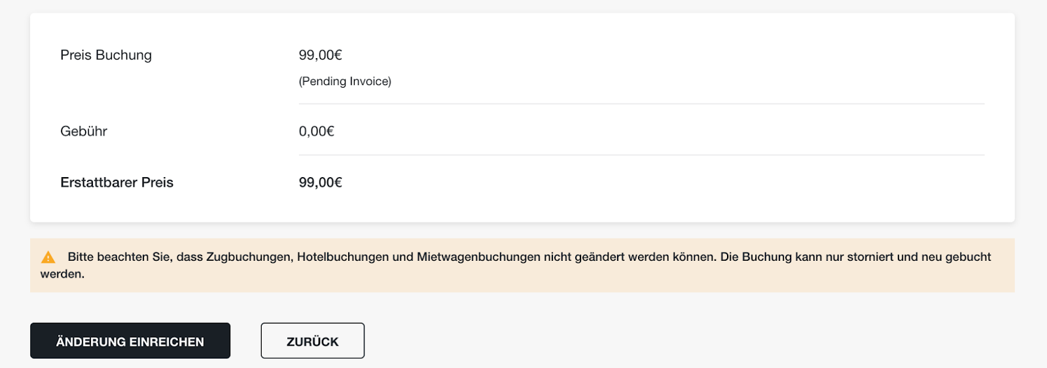Click the (Pending Invoice) status text
This screenshot has width=1047, height=368.
click(345, 81)
